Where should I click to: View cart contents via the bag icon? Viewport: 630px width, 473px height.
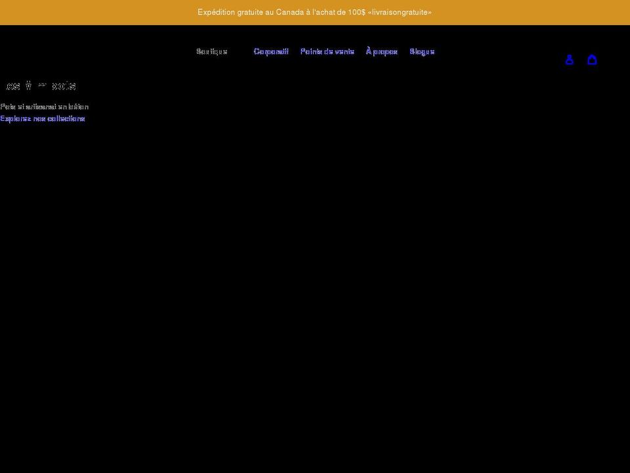[592, 59]
